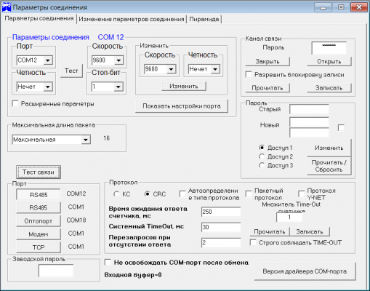Expand the Порт COM12 dropdown
The image size is (370, 291).
click(48, 60)
